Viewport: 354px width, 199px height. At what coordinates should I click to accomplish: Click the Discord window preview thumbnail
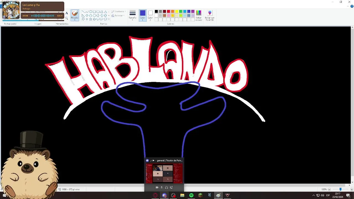tap(164, 173)
